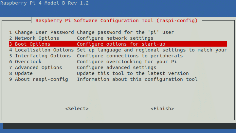Click 'Update this tool to the latest version' text
236x133 pixels.
(x=133, y=73)
